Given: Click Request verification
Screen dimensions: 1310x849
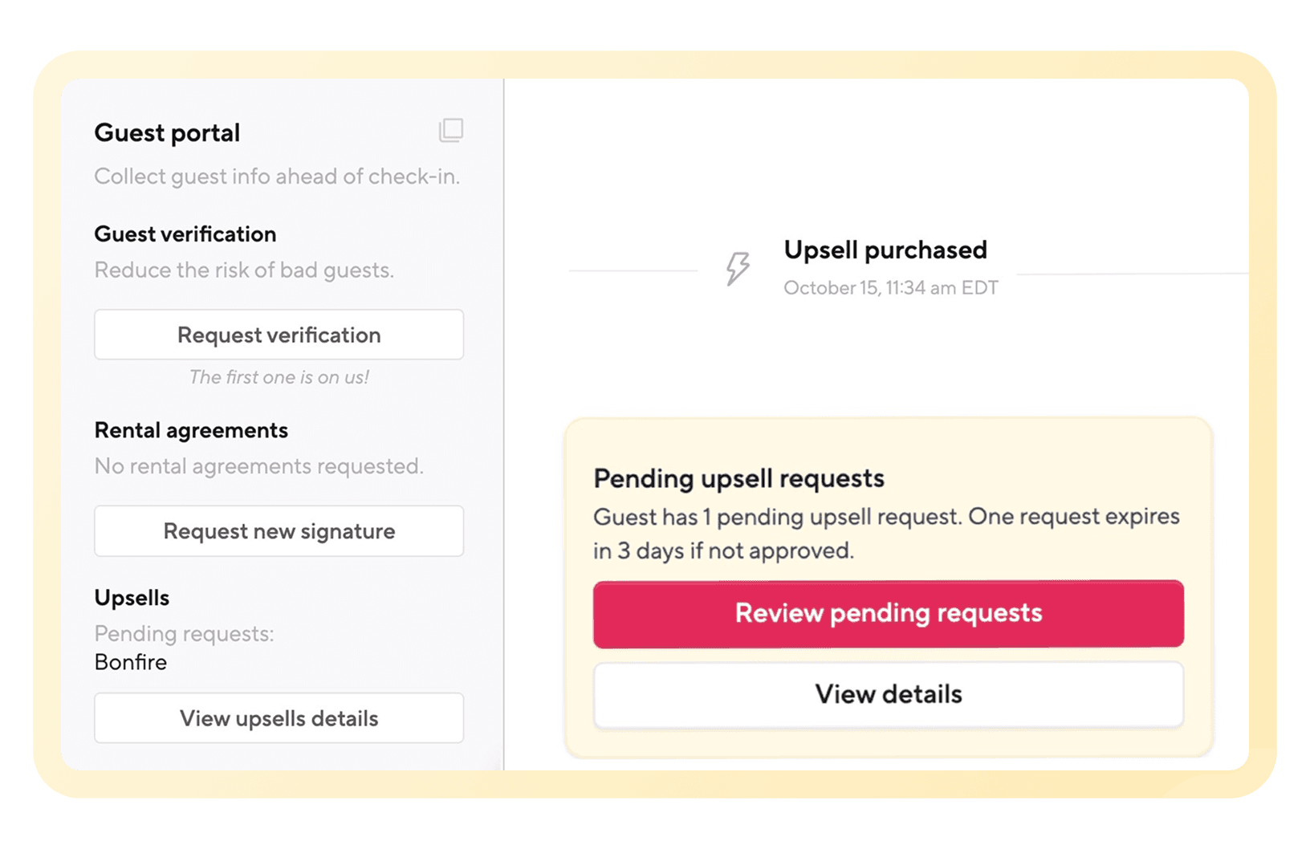Looking at the screenshot, I should [279, 335].
